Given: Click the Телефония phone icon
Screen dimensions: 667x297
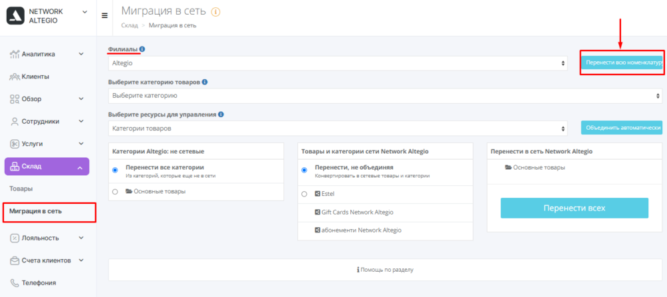Looking at the screenshot, I should click(15, 282).
